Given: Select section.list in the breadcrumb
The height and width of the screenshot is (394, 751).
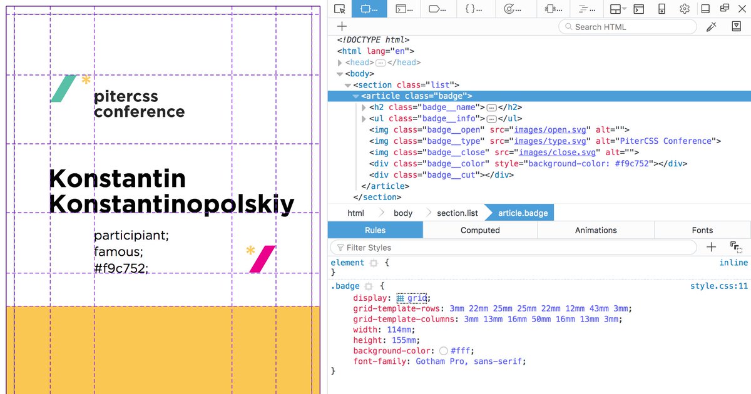Looking at the screenshot, I should [x=457, y=213].
